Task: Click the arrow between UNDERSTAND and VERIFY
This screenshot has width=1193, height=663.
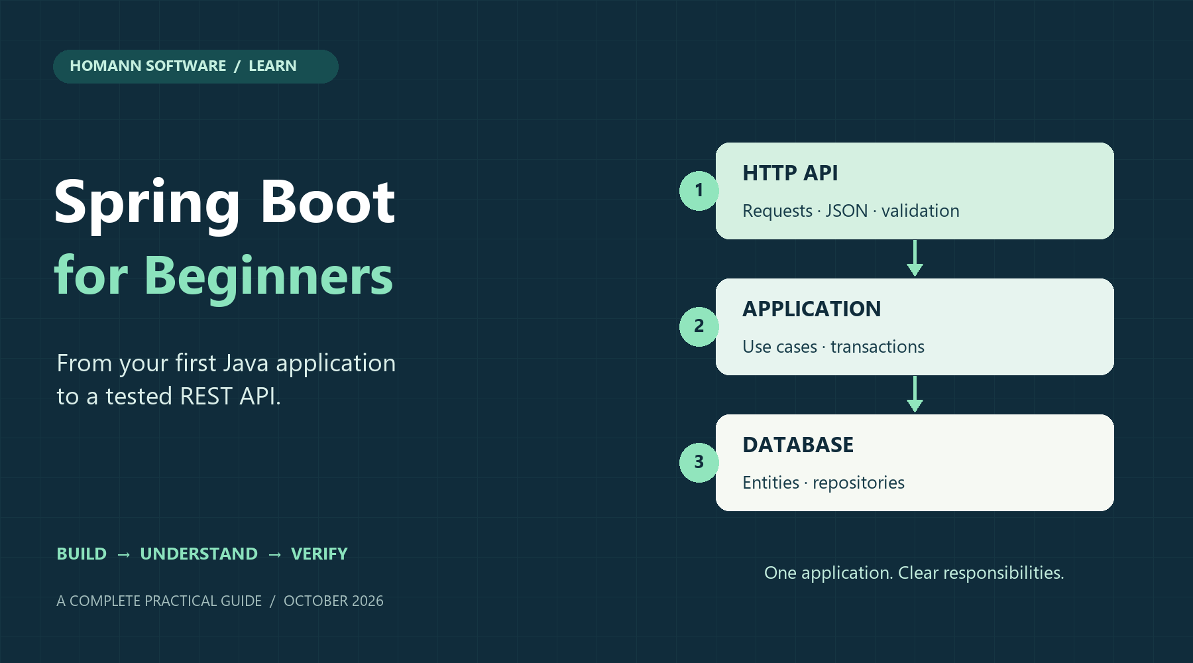Action: [275, 554]
